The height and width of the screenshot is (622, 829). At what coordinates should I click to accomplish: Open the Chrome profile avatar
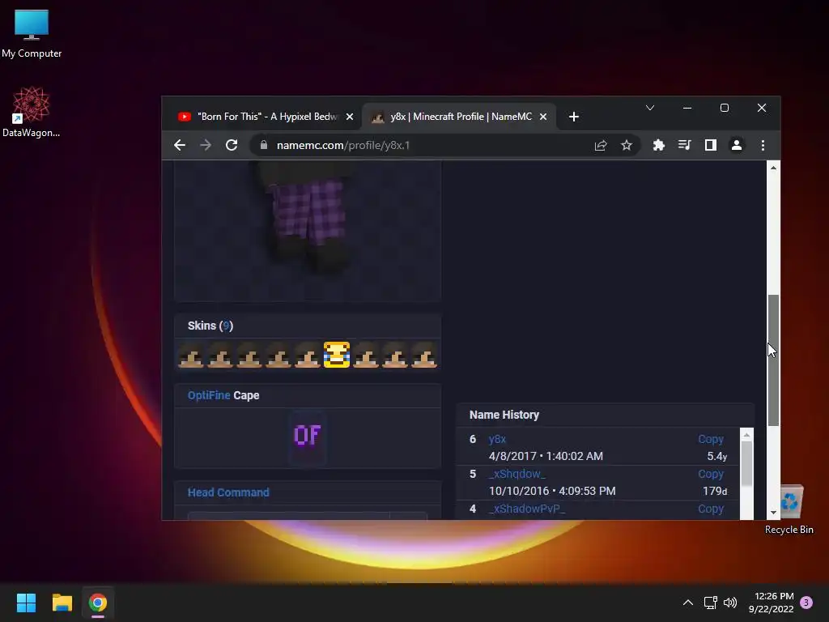[737, 145]
